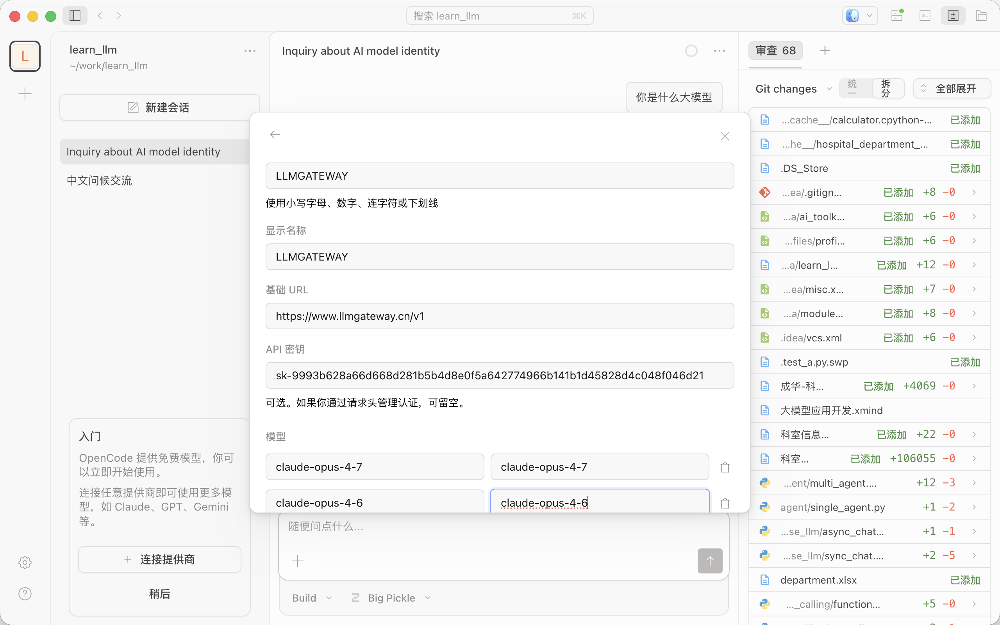Expand the multi_agent file diff chevron

point(974,483)
